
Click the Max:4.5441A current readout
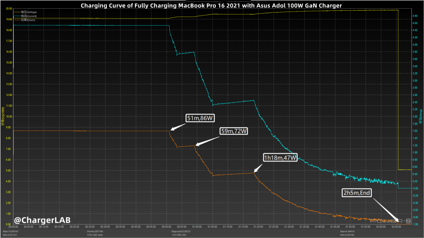[x=347, y=231]
